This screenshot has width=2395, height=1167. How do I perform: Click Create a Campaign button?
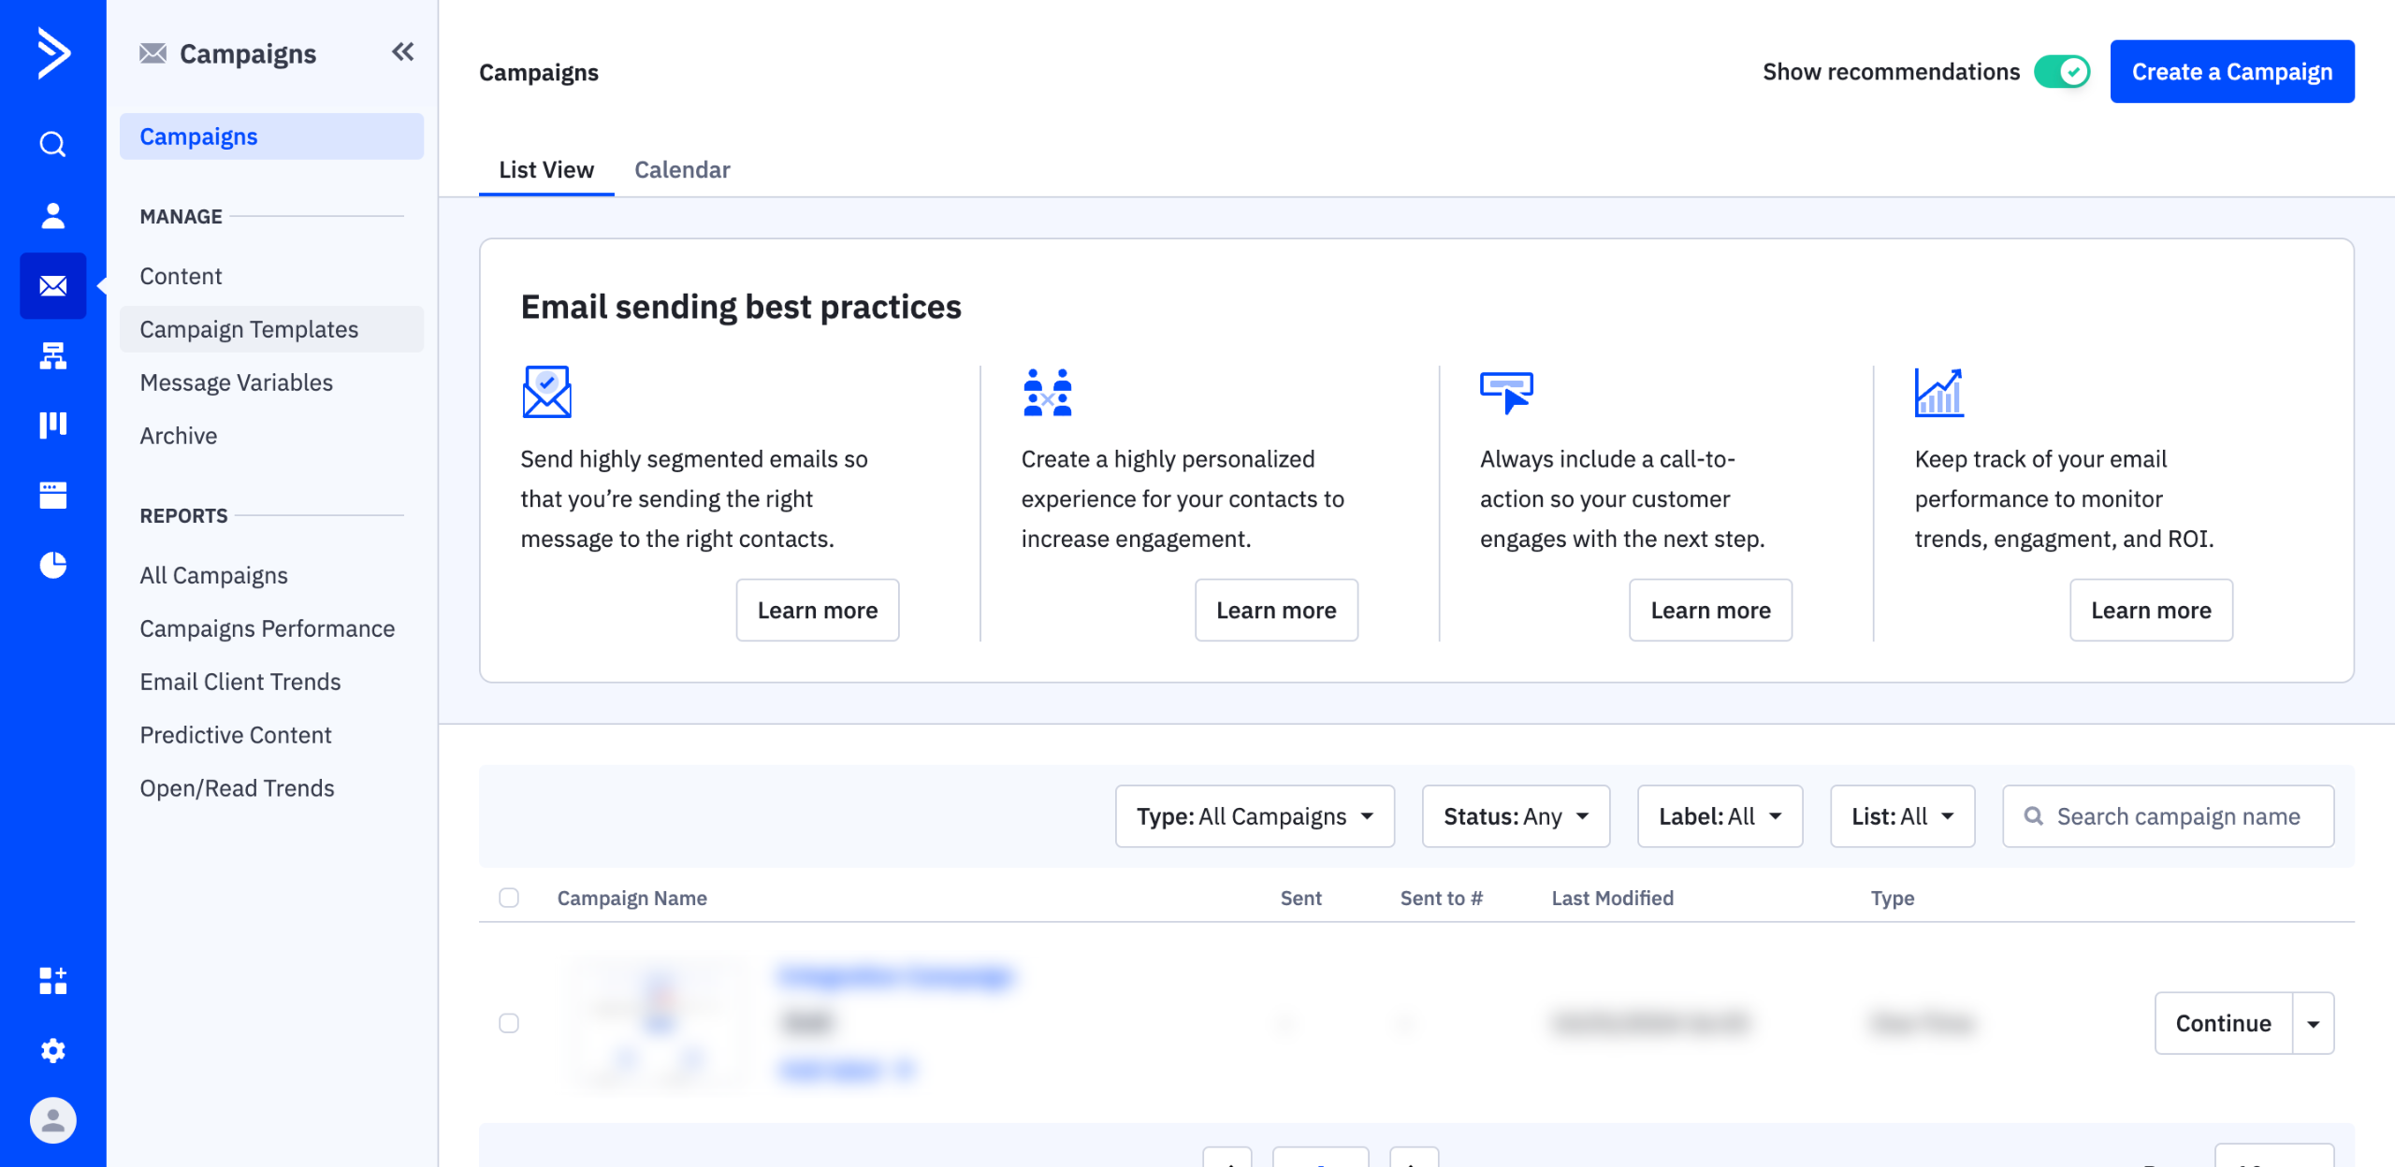2231,72
